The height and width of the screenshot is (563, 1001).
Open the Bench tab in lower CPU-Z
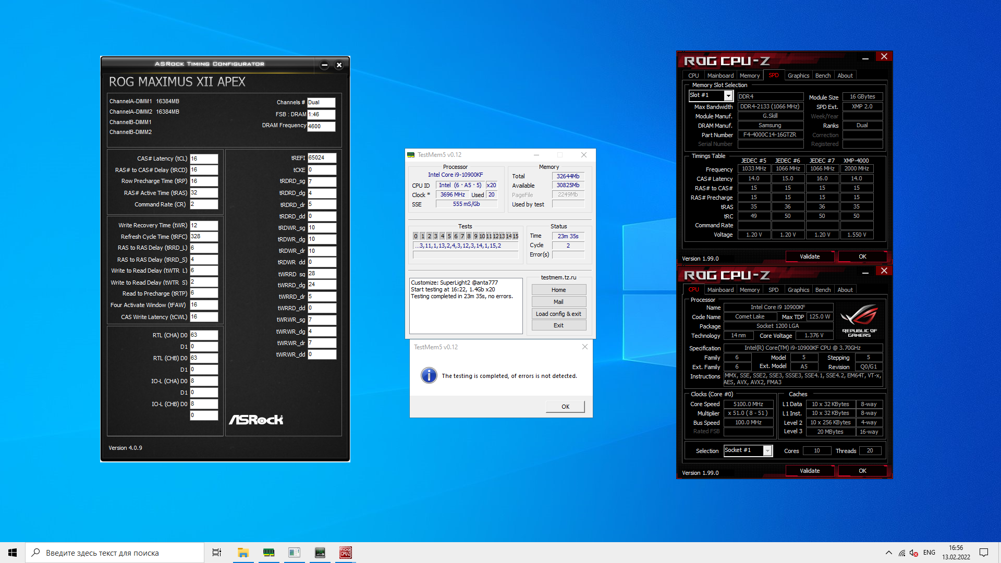[x=823, y=290]
